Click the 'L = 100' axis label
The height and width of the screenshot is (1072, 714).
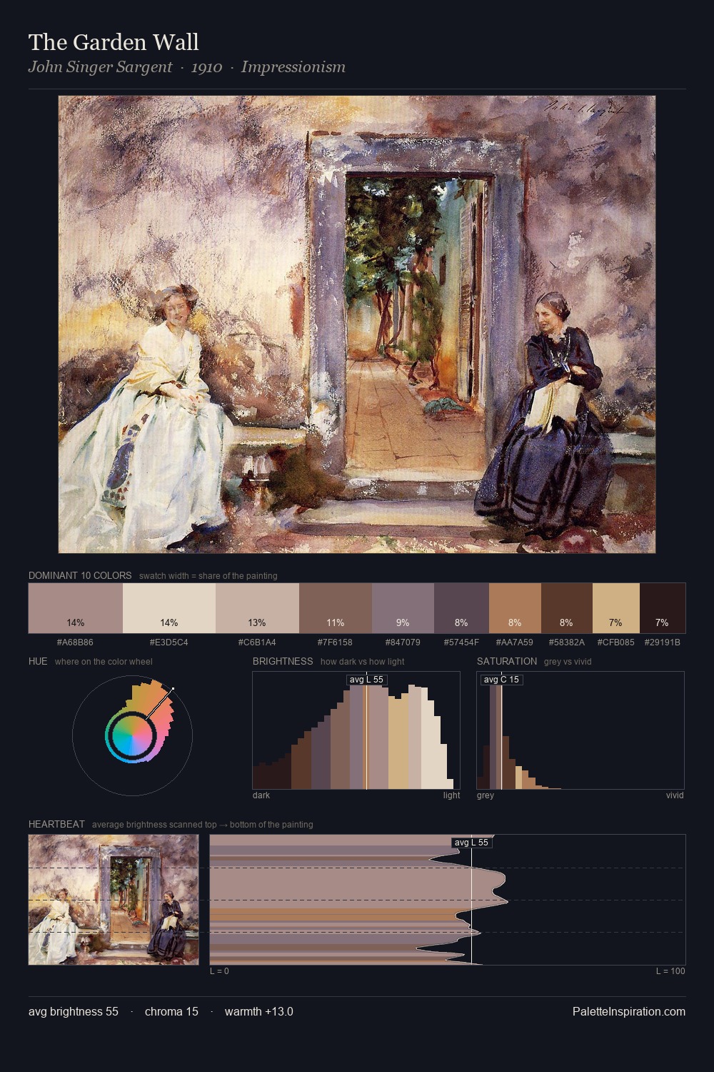(670, 971)
